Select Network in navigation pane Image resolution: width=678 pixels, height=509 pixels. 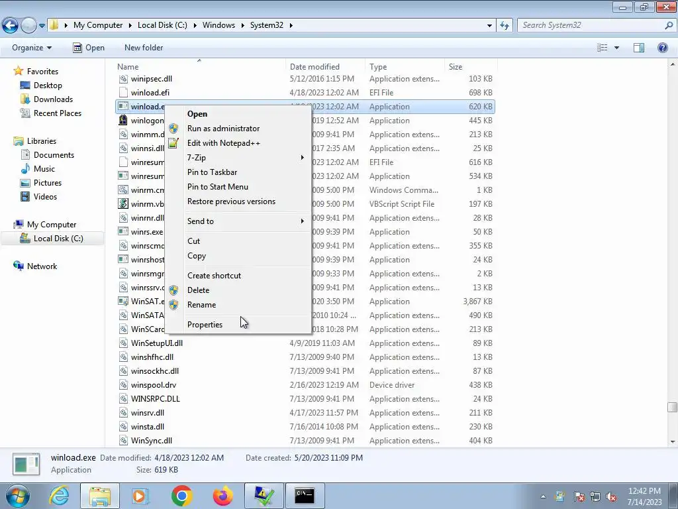tap(42, 266)
